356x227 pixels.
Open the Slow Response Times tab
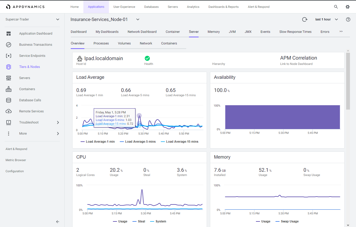point(295,32)
